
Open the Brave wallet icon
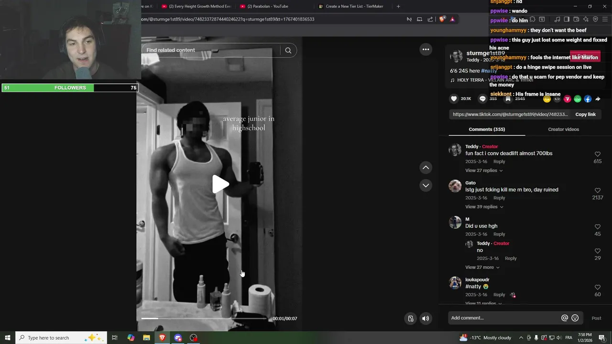(x=576, y=19)
